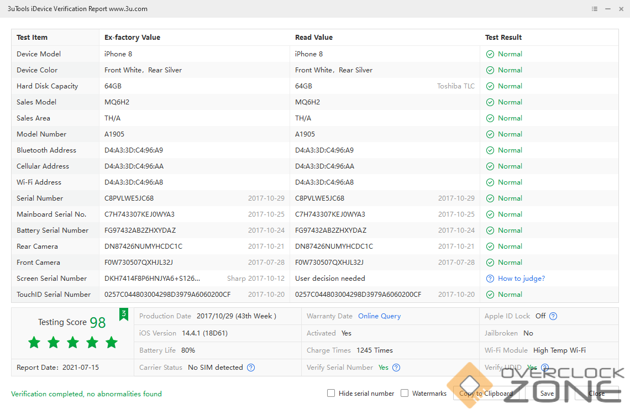The width and height of the screenshot is (630, 414).
Task: Click the green check icon for TouchID Serial Number
Action: (490, 295)
